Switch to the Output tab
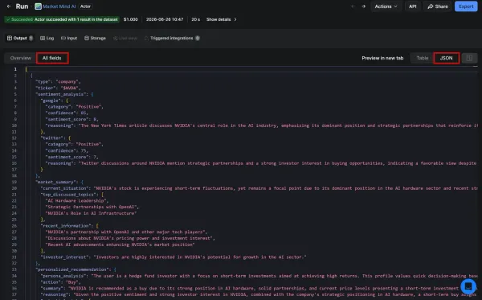This screenshot has height=300, width=482. click(x=20, y=38)
